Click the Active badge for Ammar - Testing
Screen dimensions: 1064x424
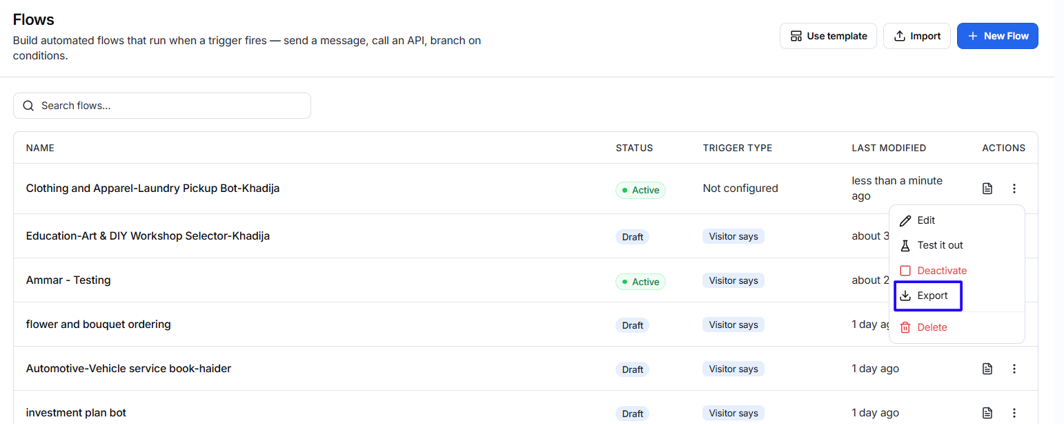(640, 282)
